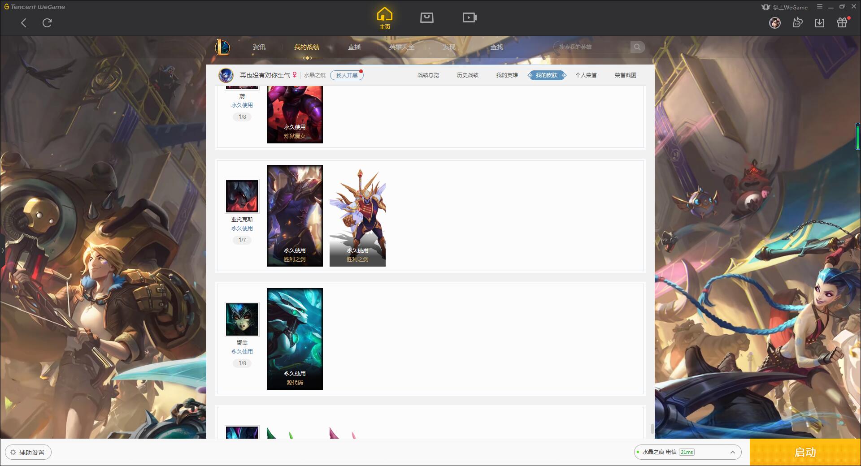
Task: Open the 源代码 Nami skin thumbnail
Action: point(295,339)
